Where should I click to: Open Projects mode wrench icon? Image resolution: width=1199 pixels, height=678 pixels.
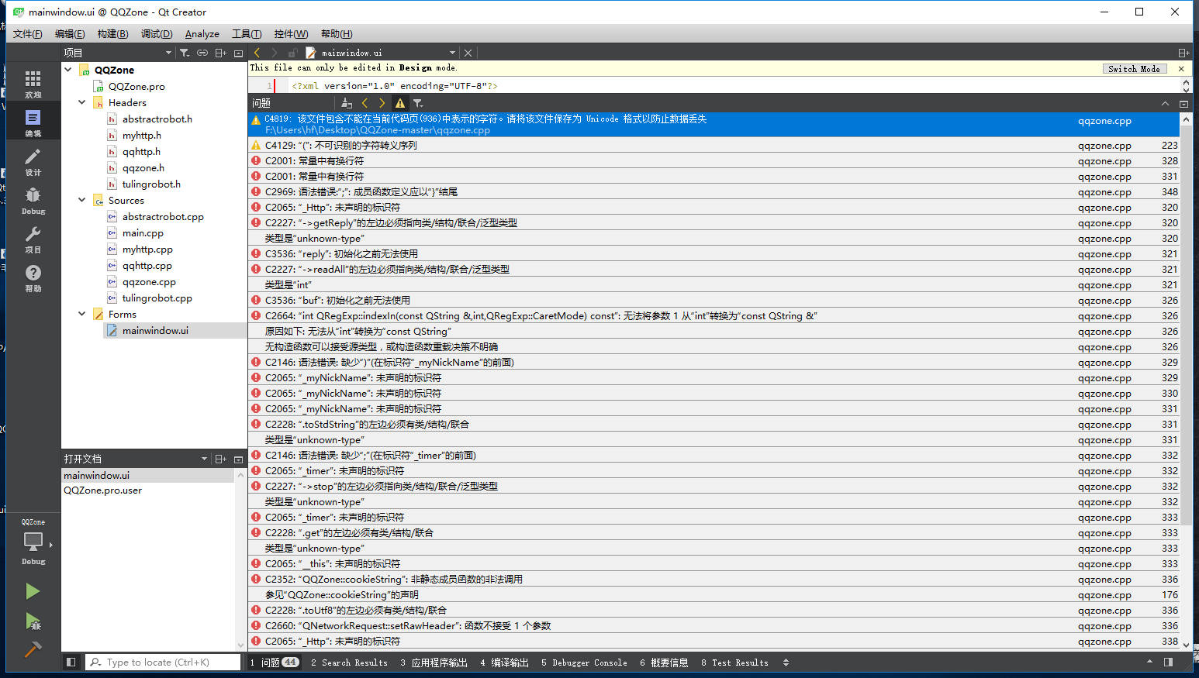click(x=33, y=239)
